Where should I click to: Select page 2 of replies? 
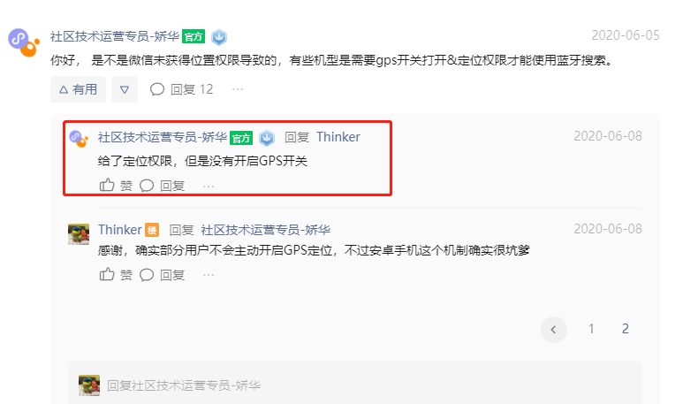(x=625, y=329)
